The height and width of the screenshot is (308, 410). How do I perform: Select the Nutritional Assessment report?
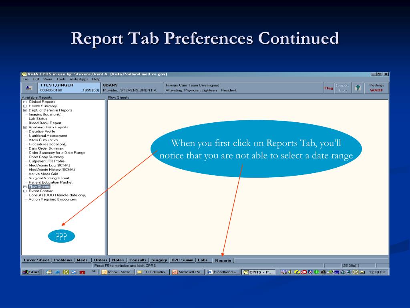coord(48,136)
